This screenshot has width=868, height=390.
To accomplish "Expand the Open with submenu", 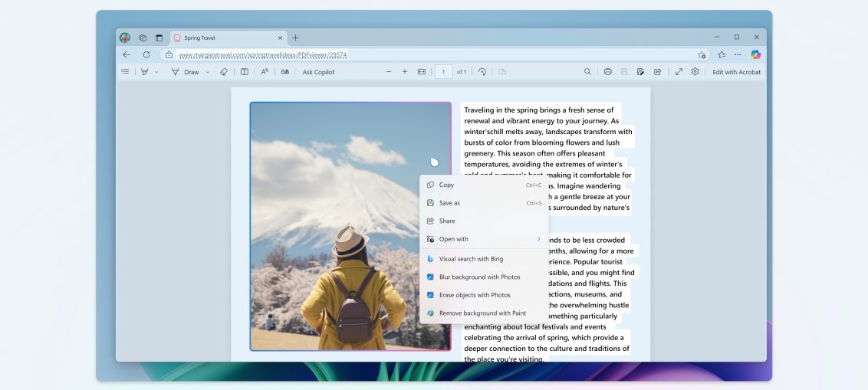I will (485, 239).
